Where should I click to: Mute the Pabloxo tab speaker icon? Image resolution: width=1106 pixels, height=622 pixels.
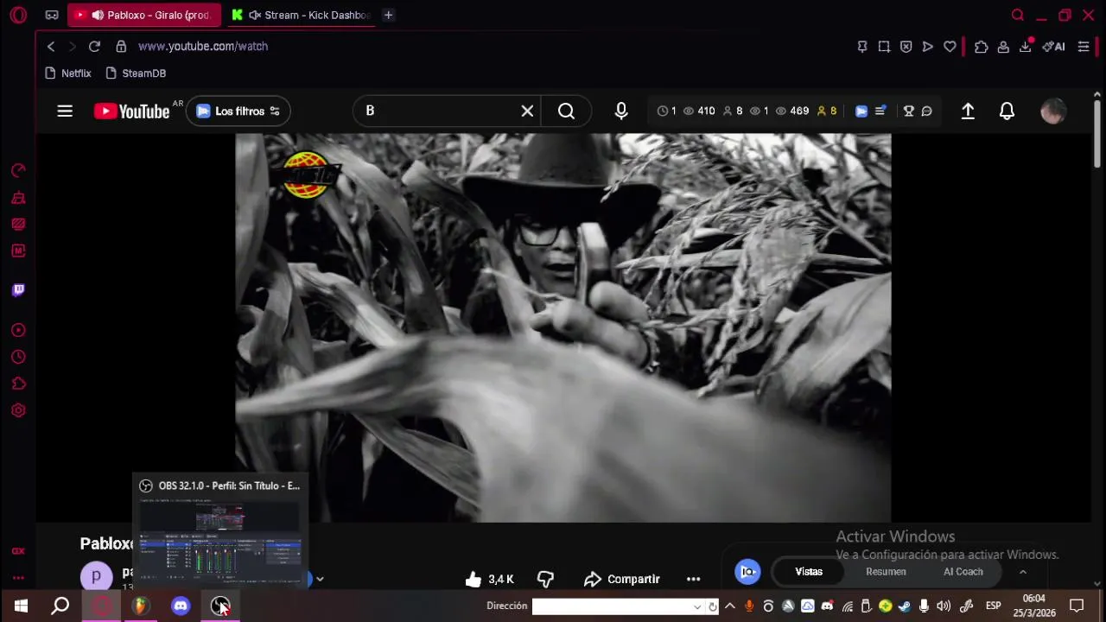coord(98,15)
